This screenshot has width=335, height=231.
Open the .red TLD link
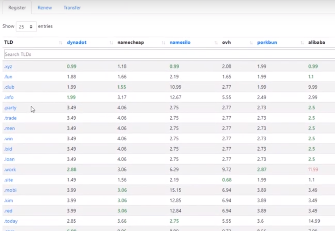coord(8,211)
